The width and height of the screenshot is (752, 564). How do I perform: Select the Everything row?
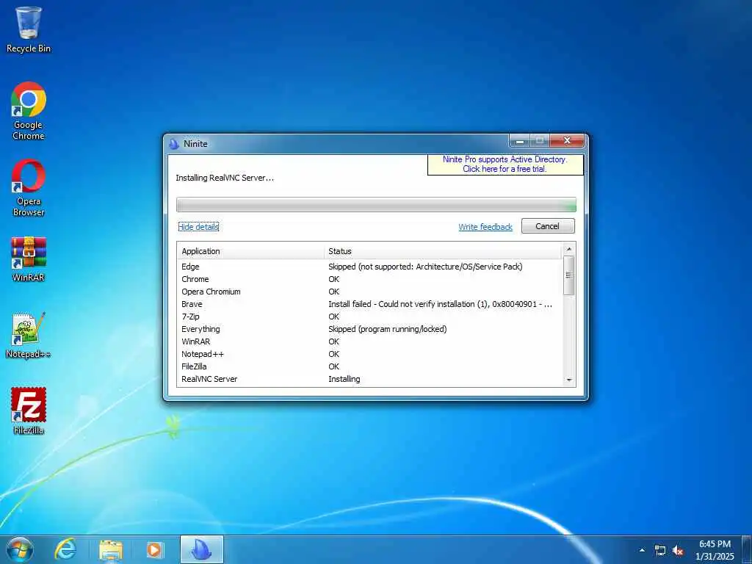[x=370, y=329]
